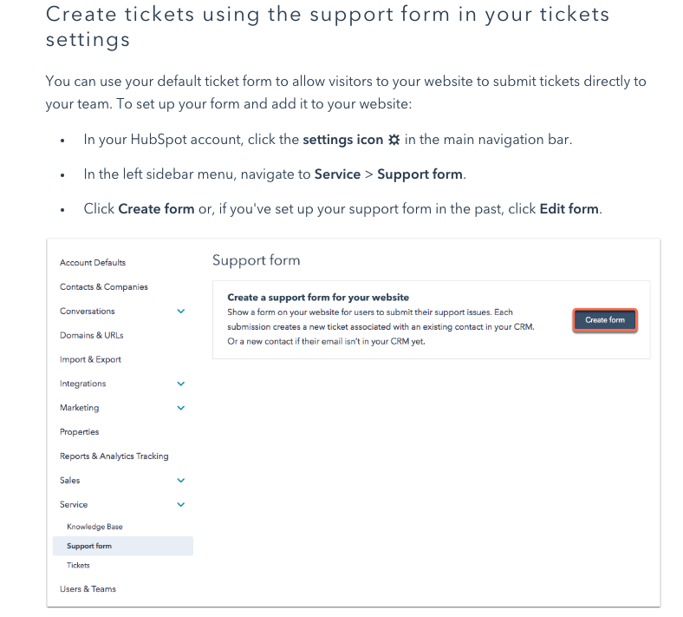Expand the Sales chevron

tap(180, 480)
